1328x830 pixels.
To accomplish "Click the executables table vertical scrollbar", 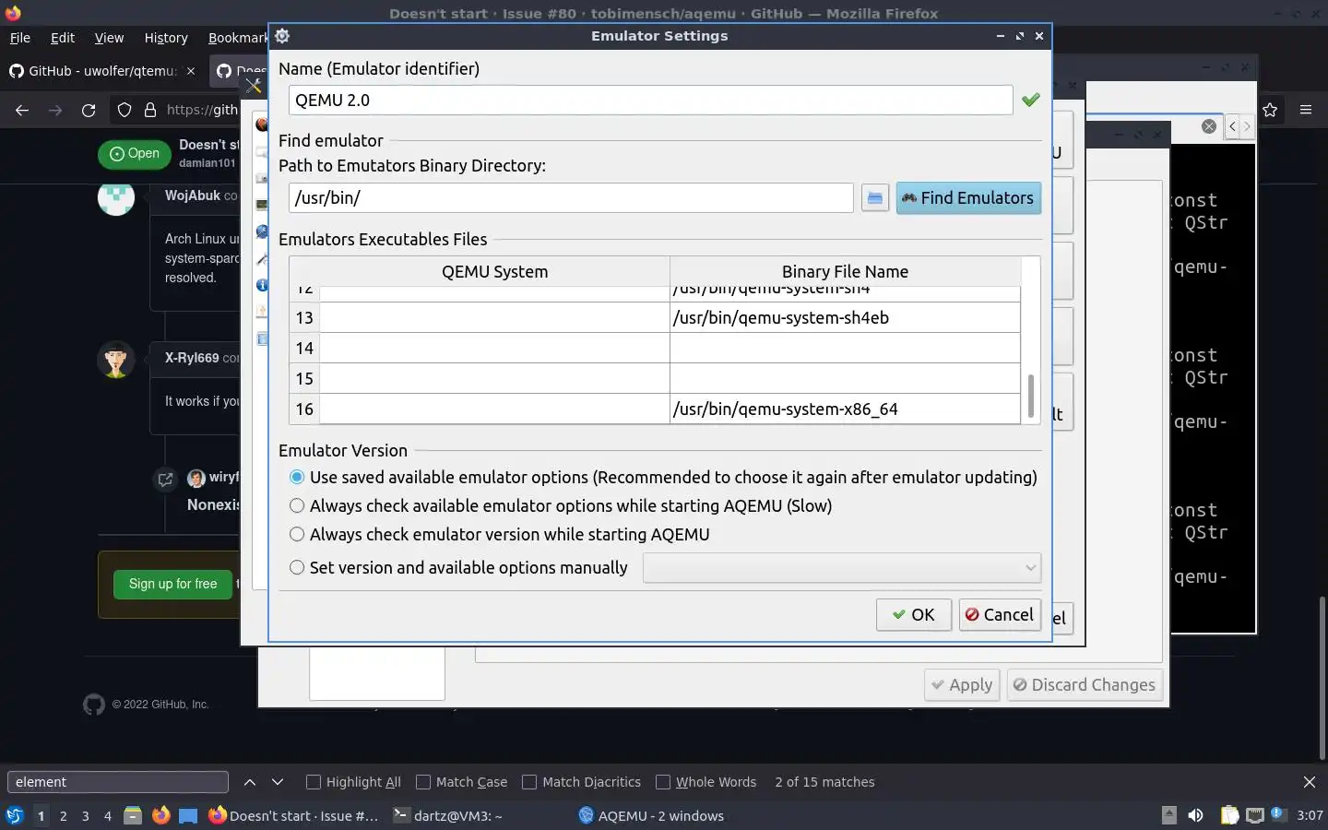I will click(1030, 396).
